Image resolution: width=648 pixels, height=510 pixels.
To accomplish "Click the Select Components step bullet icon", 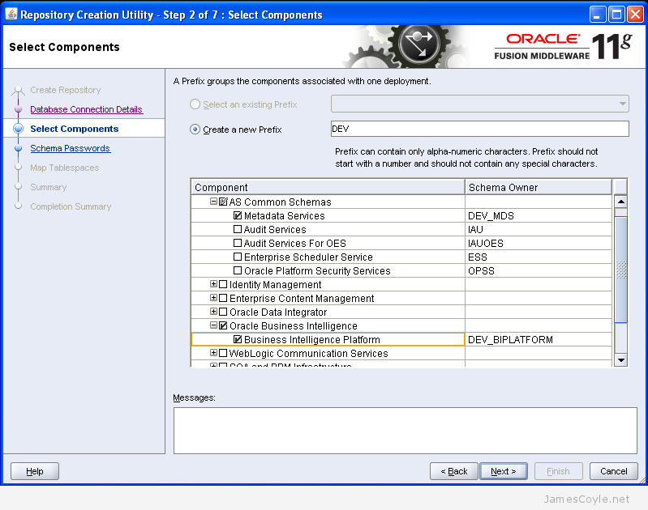I will click(18, 129).
